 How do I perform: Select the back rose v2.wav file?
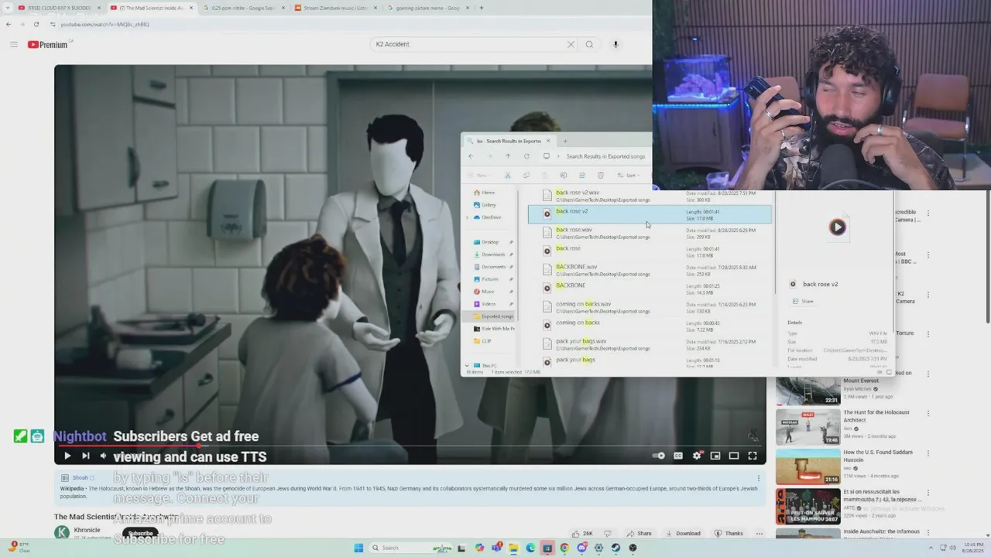pyautogui.click(x=650, y=196)
